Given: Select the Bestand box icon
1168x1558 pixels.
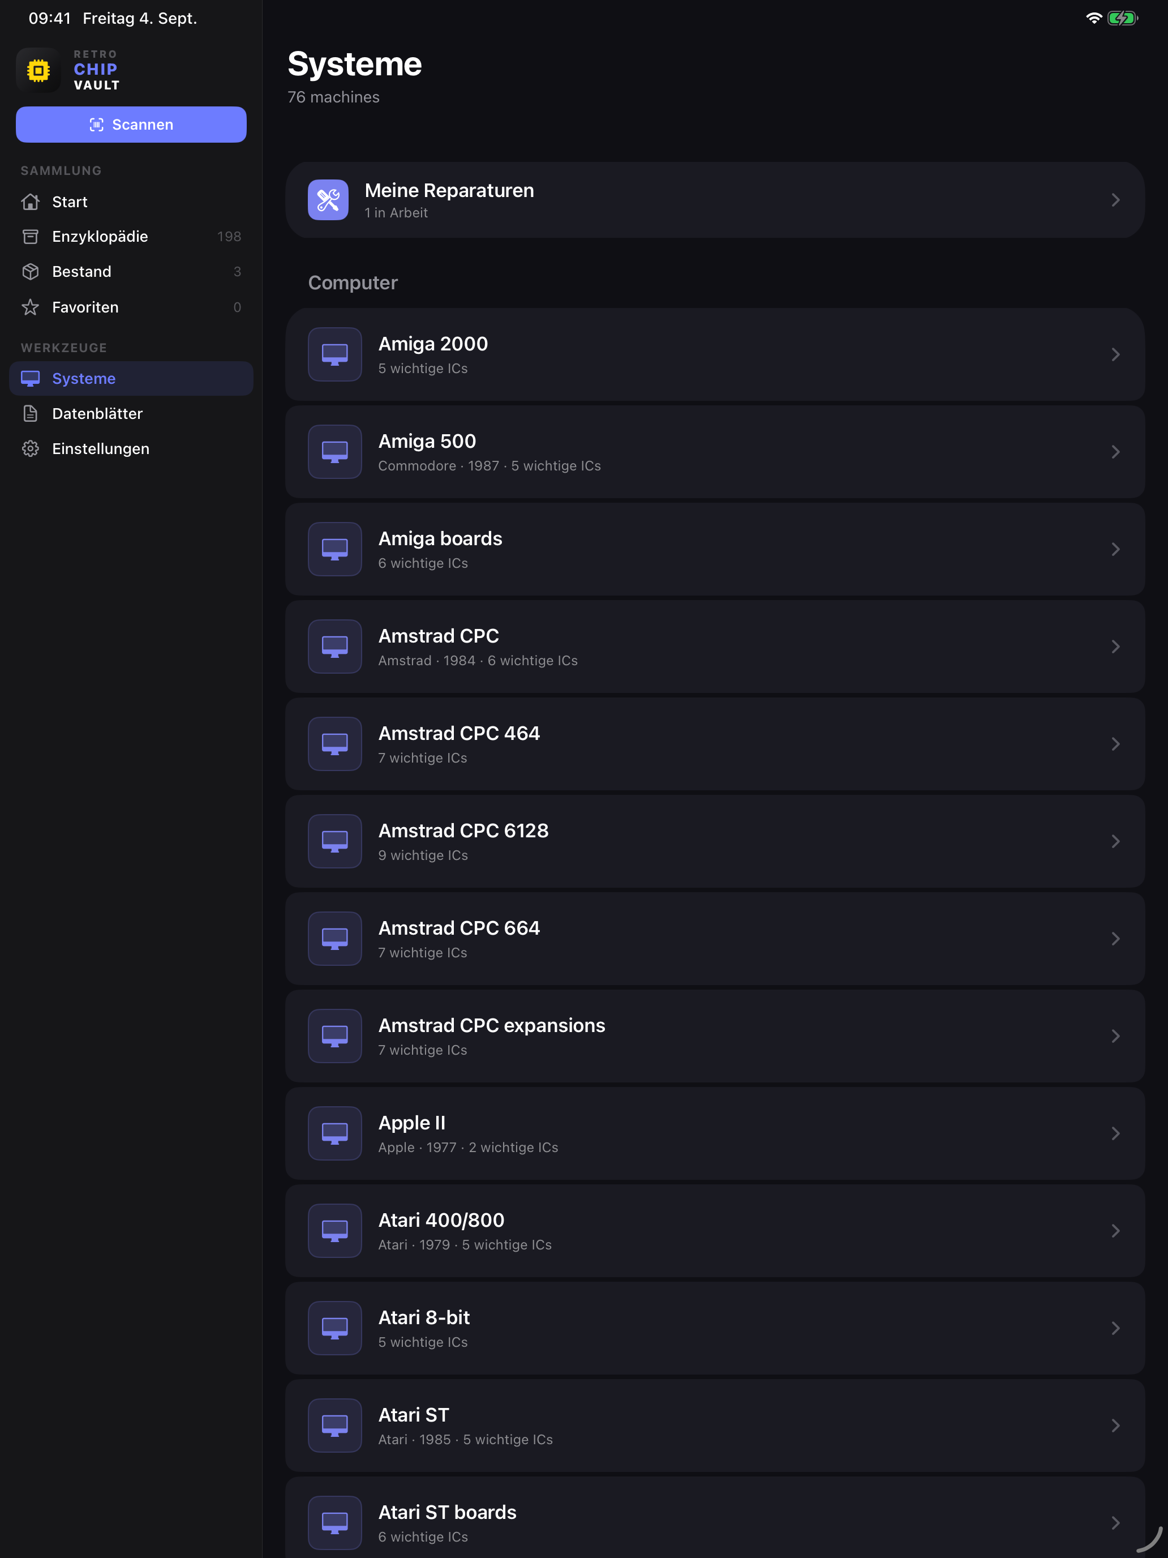Looking at the screenshot, I should click(30, 272).
